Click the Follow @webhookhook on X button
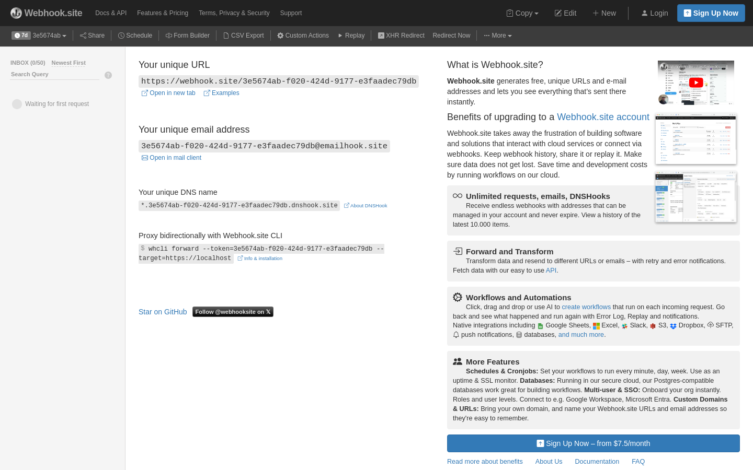The height and width of the screenshot is (470, 753). point(233,311)
